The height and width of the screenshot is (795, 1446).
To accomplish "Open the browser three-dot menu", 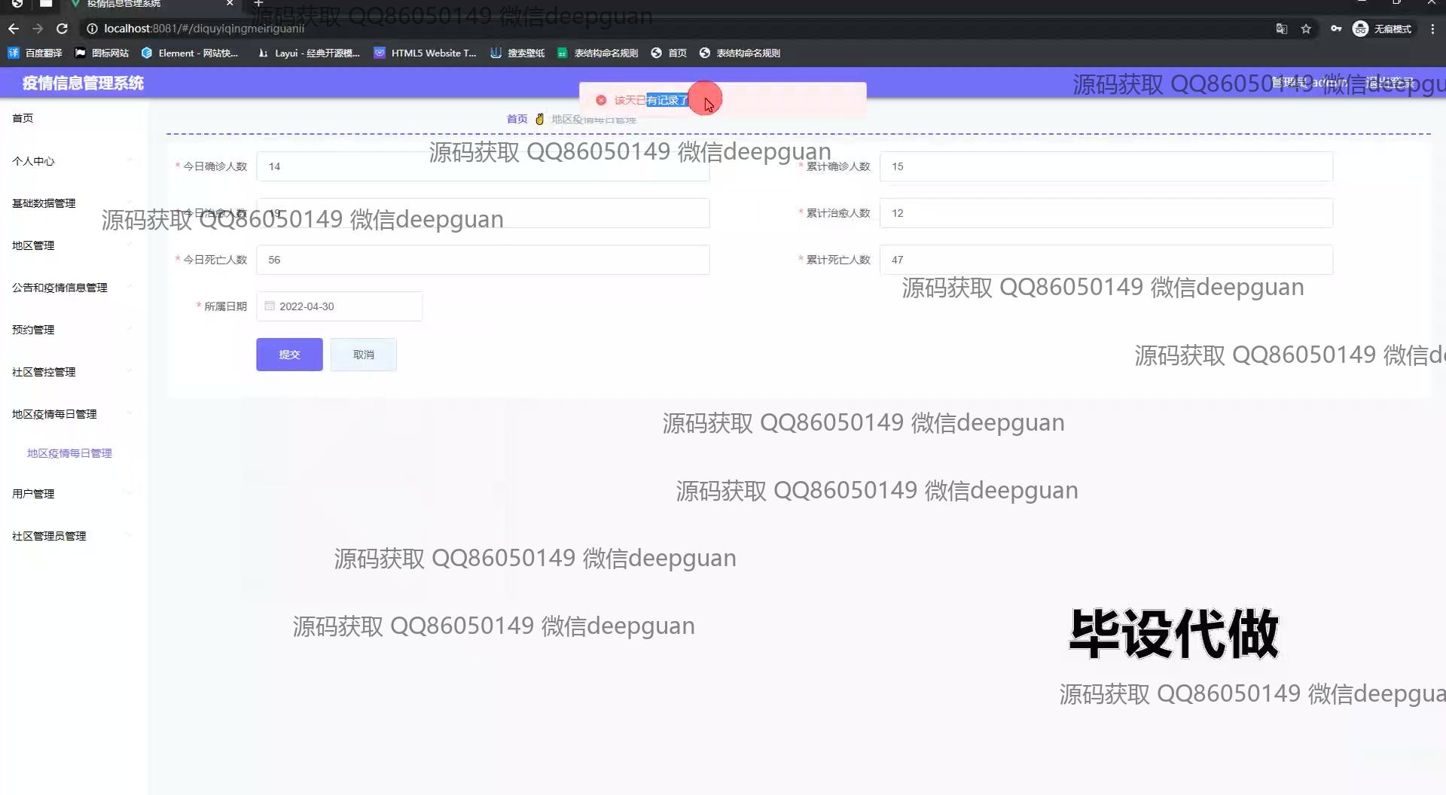I will click(1432, 29).
